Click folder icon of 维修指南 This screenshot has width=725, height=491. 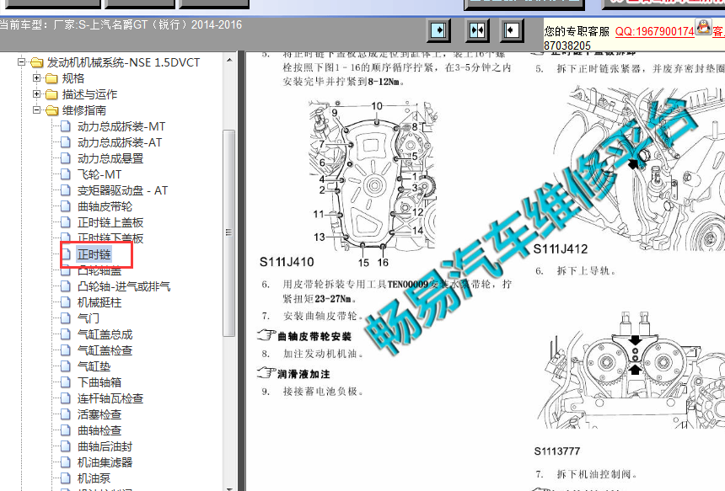[x=51, y=110]
